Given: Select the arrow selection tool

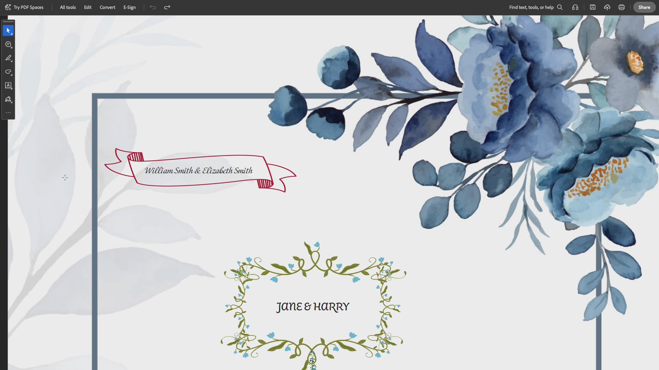Looking at the screenshot, I should (8, 31).
